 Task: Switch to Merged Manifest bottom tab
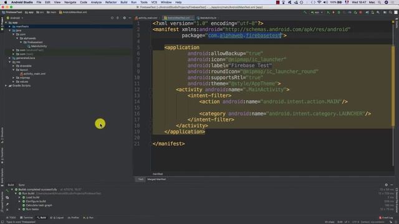(x=156, y=179)
